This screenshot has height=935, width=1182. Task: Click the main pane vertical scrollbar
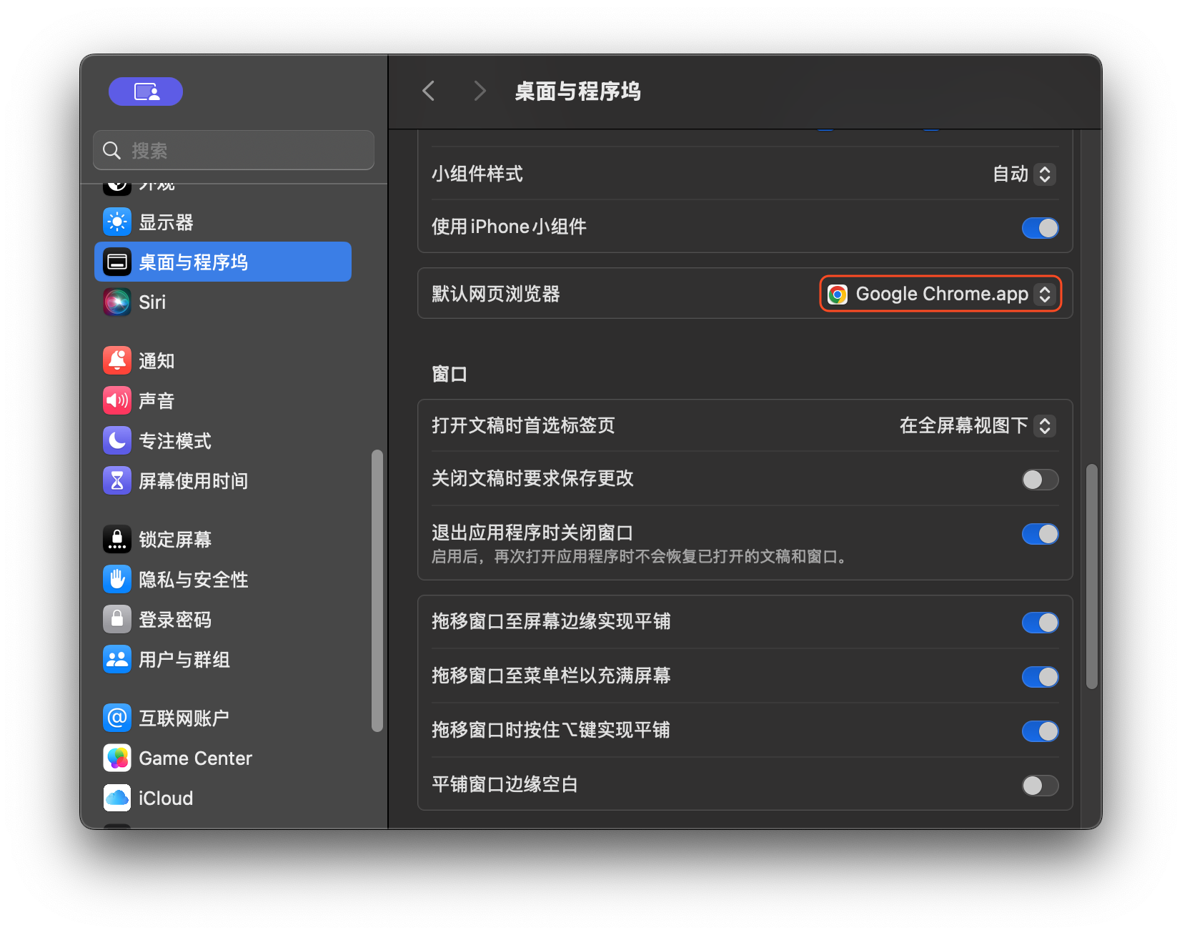1091,576
